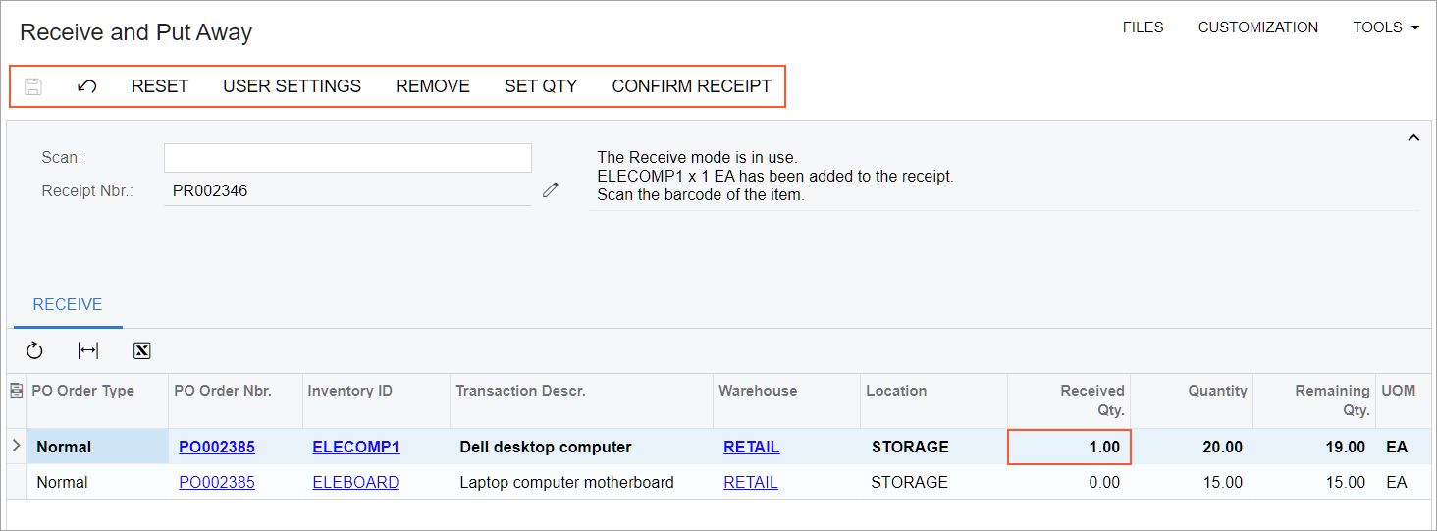Collapse the summary panel with the chevron
The height and width of the screenshot is (531, 1437).
pyautogui.click(x=1413, y=138)
